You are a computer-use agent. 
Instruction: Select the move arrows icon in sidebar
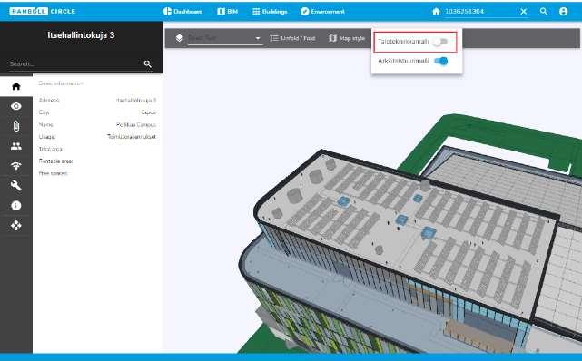[x=16, y=225]
